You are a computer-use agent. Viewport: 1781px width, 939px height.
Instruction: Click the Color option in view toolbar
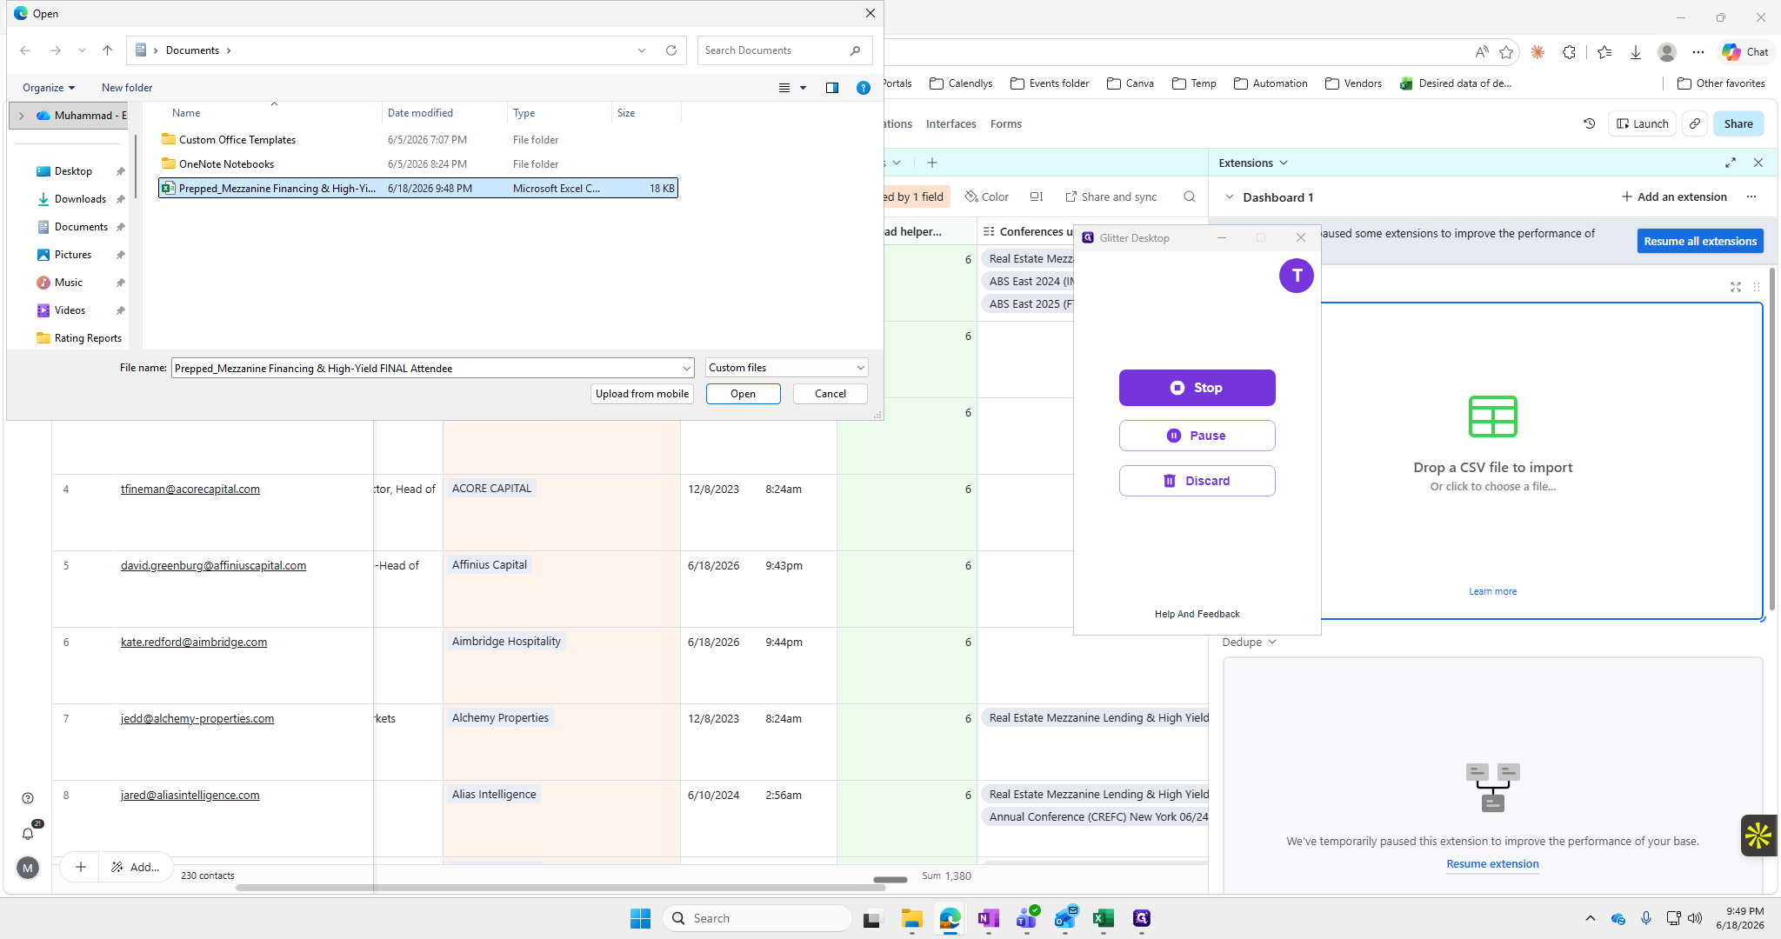(x=987, y=197)
